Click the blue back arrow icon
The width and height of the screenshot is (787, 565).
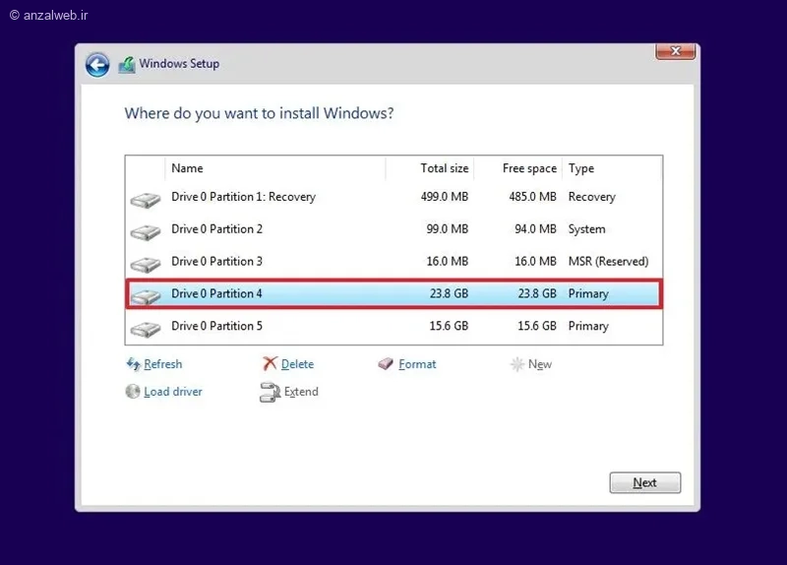[97, 65]
